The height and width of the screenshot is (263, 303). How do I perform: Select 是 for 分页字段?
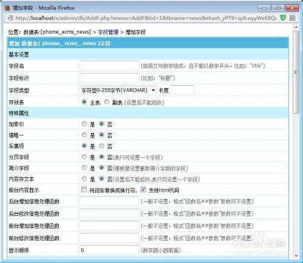[x=84, y=157]
